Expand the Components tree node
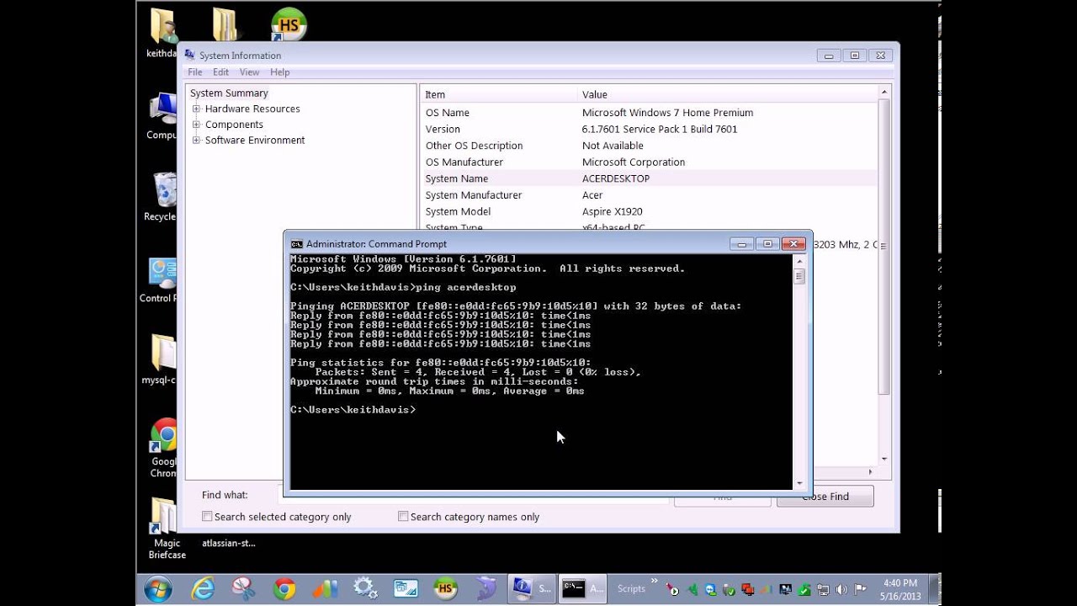Image resolution: width=1077 pixels, height=606 pixels. [x=196, y=125]
